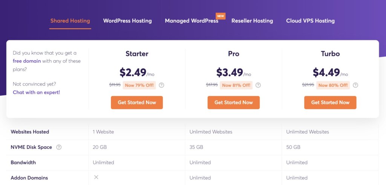
Task: Click the X icon in Addon Domains row
Action: 96,177
